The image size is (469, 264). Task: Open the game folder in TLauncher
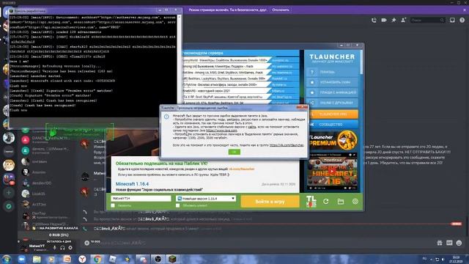(x=340, y=202)
